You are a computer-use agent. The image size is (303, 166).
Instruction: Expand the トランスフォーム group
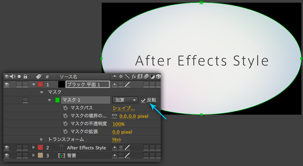(x=41, y=139)
